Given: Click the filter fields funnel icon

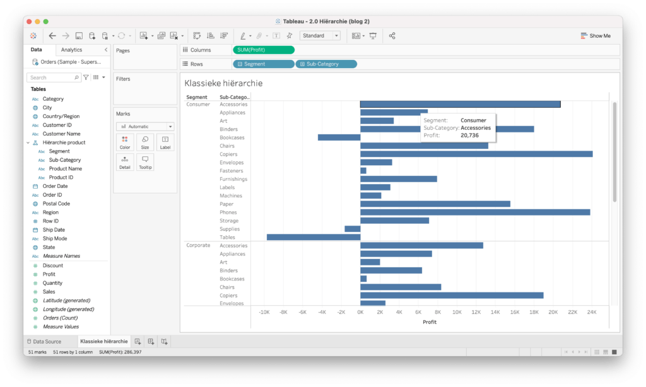Looking at the screenshot, I should [86, 78].
